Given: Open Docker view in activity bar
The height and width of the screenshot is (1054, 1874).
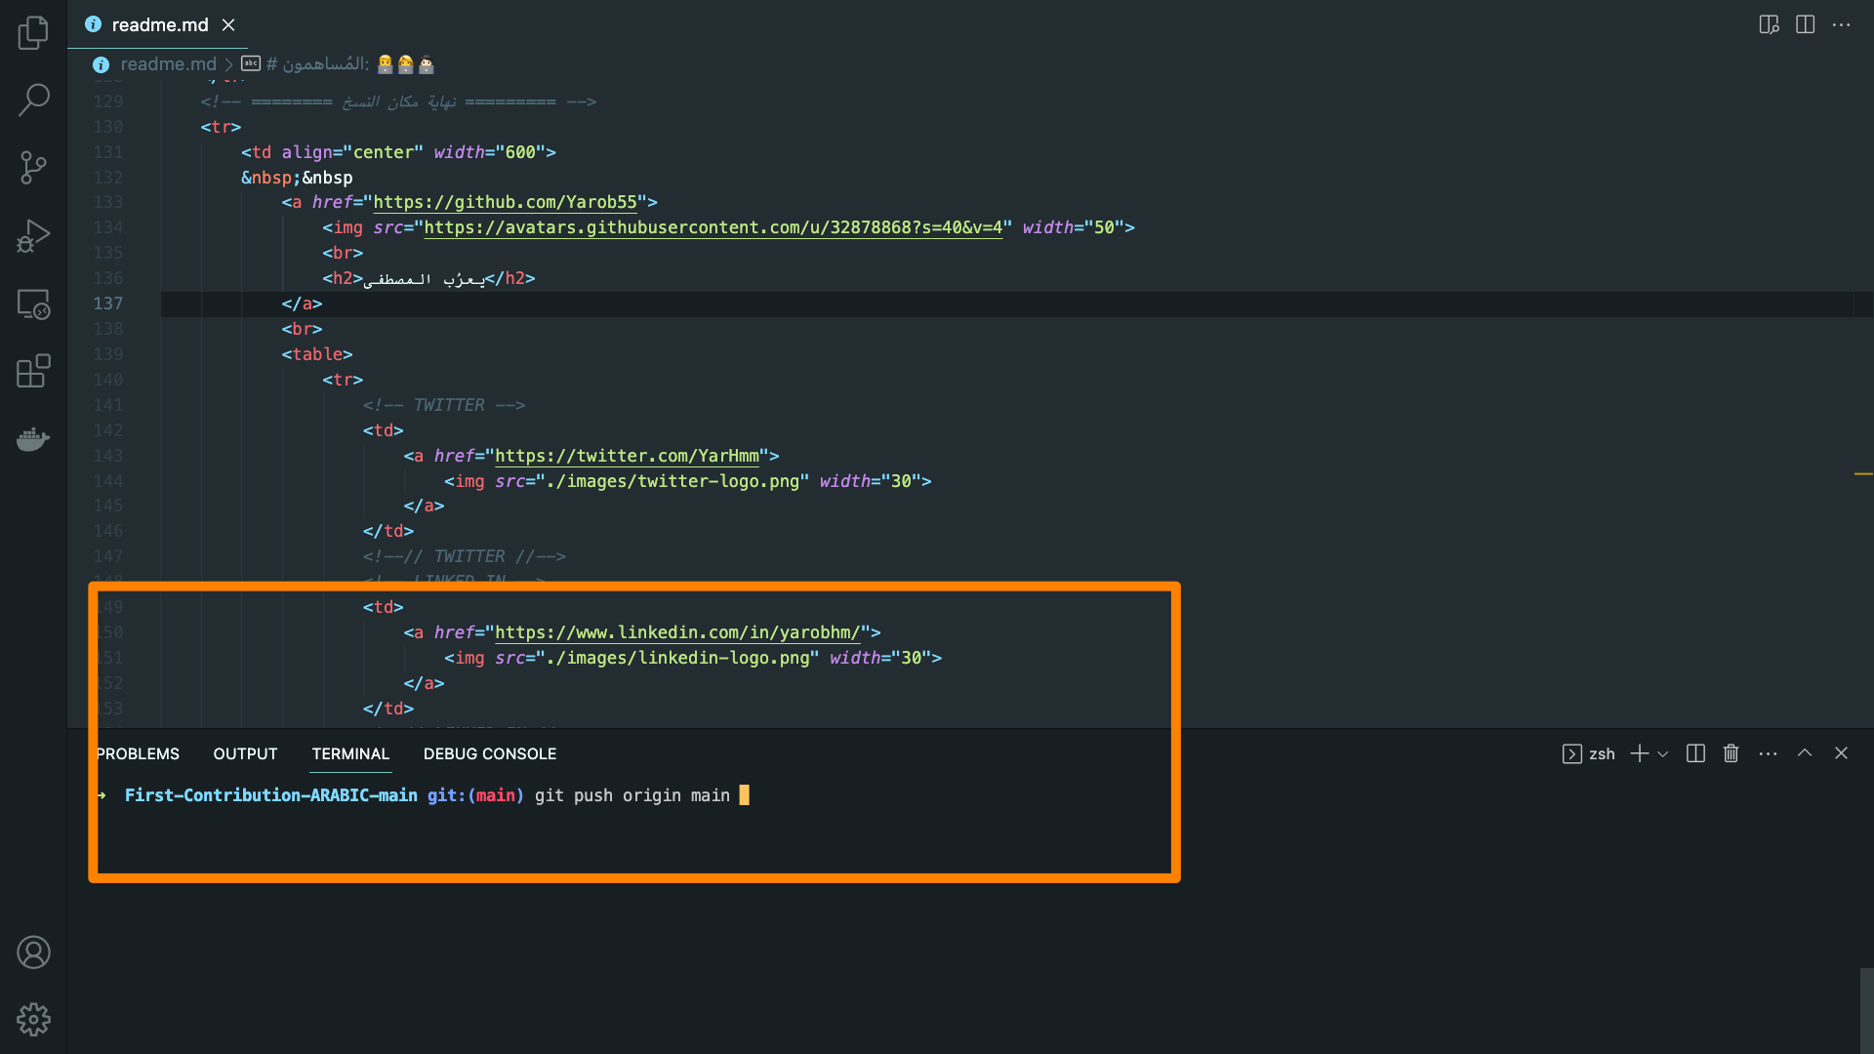Looking at the screenshot, I should click(x=33, y=439).
